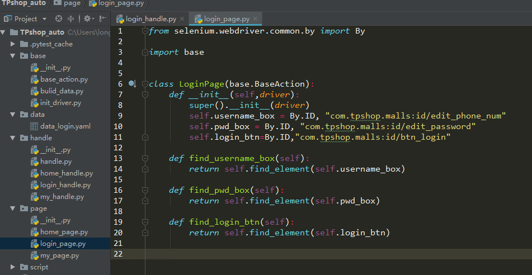Open the Project panel settings gear

coord(87,18)
